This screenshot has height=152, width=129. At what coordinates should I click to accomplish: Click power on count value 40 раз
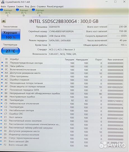118,40
